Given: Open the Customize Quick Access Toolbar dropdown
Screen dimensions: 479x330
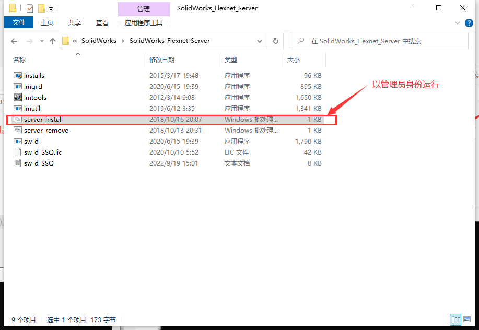Looking at the screenshot, I should coord(51,8).
